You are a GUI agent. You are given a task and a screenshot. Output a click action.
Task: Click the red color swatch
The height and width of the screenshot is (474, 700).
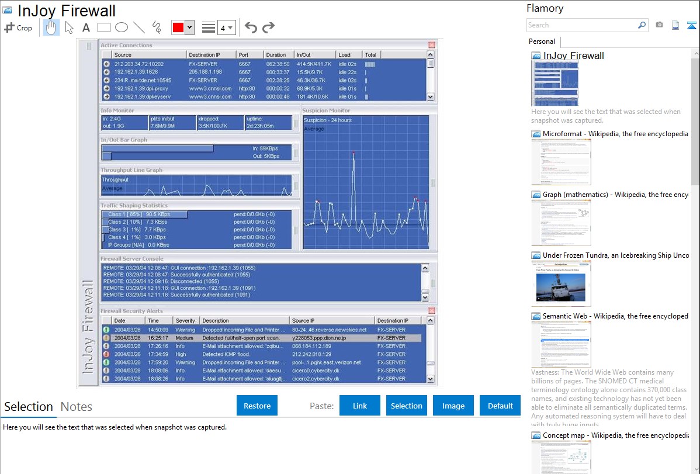tap(178, 27)
